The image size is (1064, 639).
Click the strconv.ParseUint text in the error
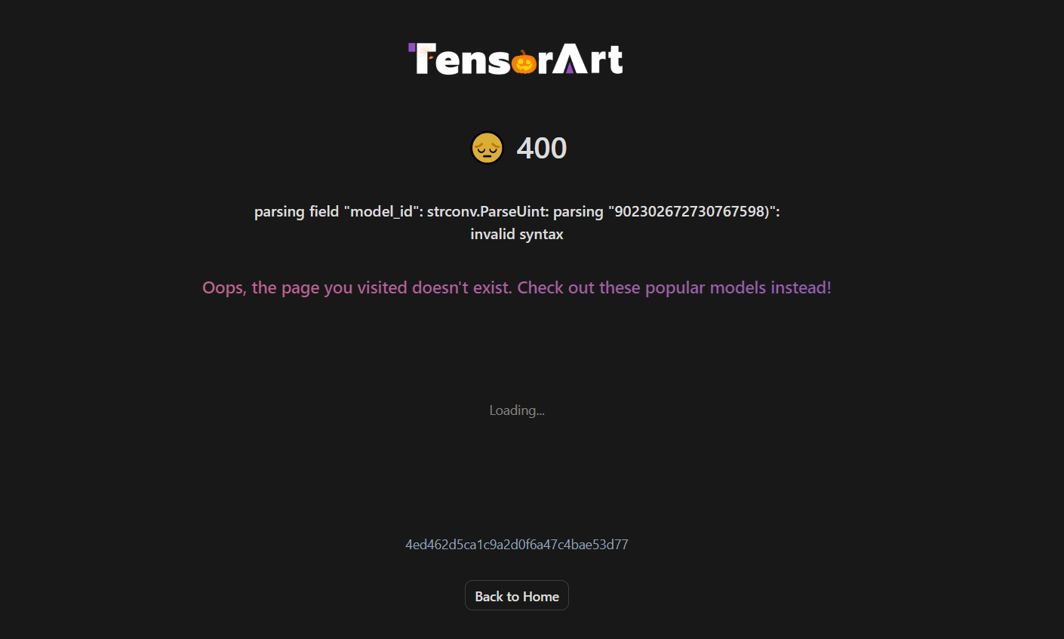tap(487, 211)
